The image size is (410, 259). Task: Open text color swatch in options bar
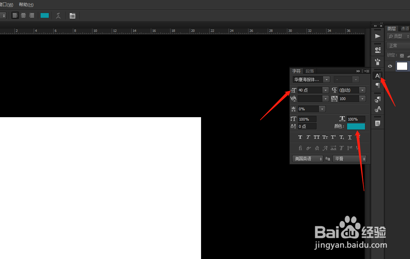(45, 16)
